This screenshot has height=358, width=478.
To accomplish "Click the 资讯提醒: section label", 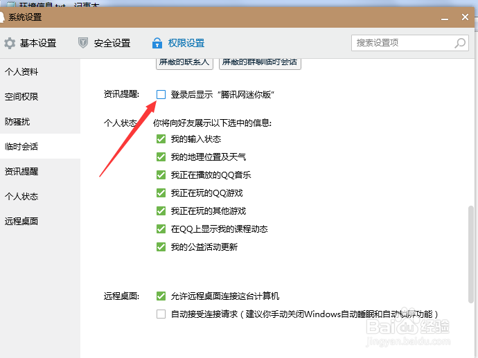I will click(121, 94).
